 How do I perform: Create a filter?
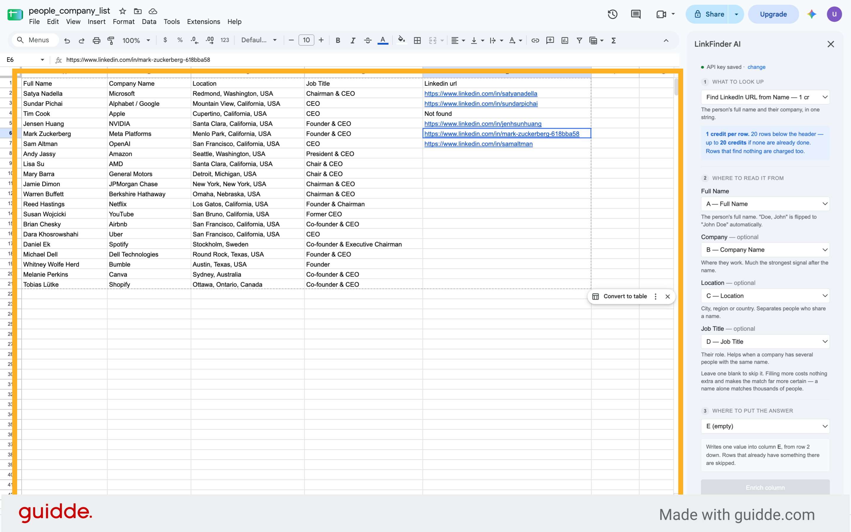click(x=579, y=40)
